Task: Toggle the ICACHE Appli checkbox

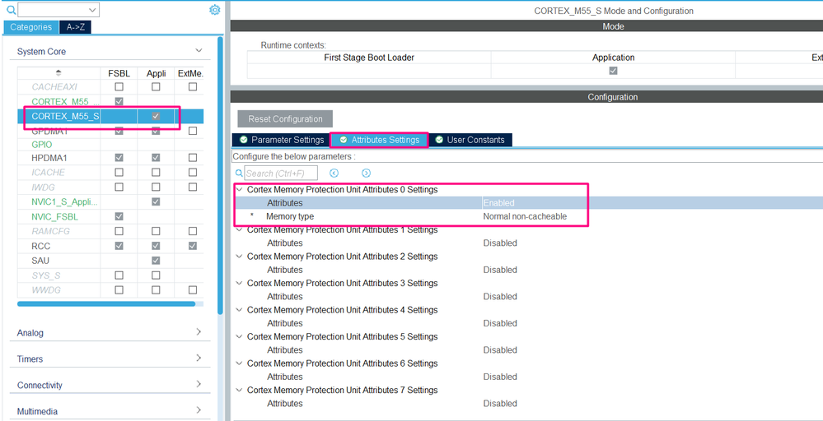Action: click(x=156, y=173)
